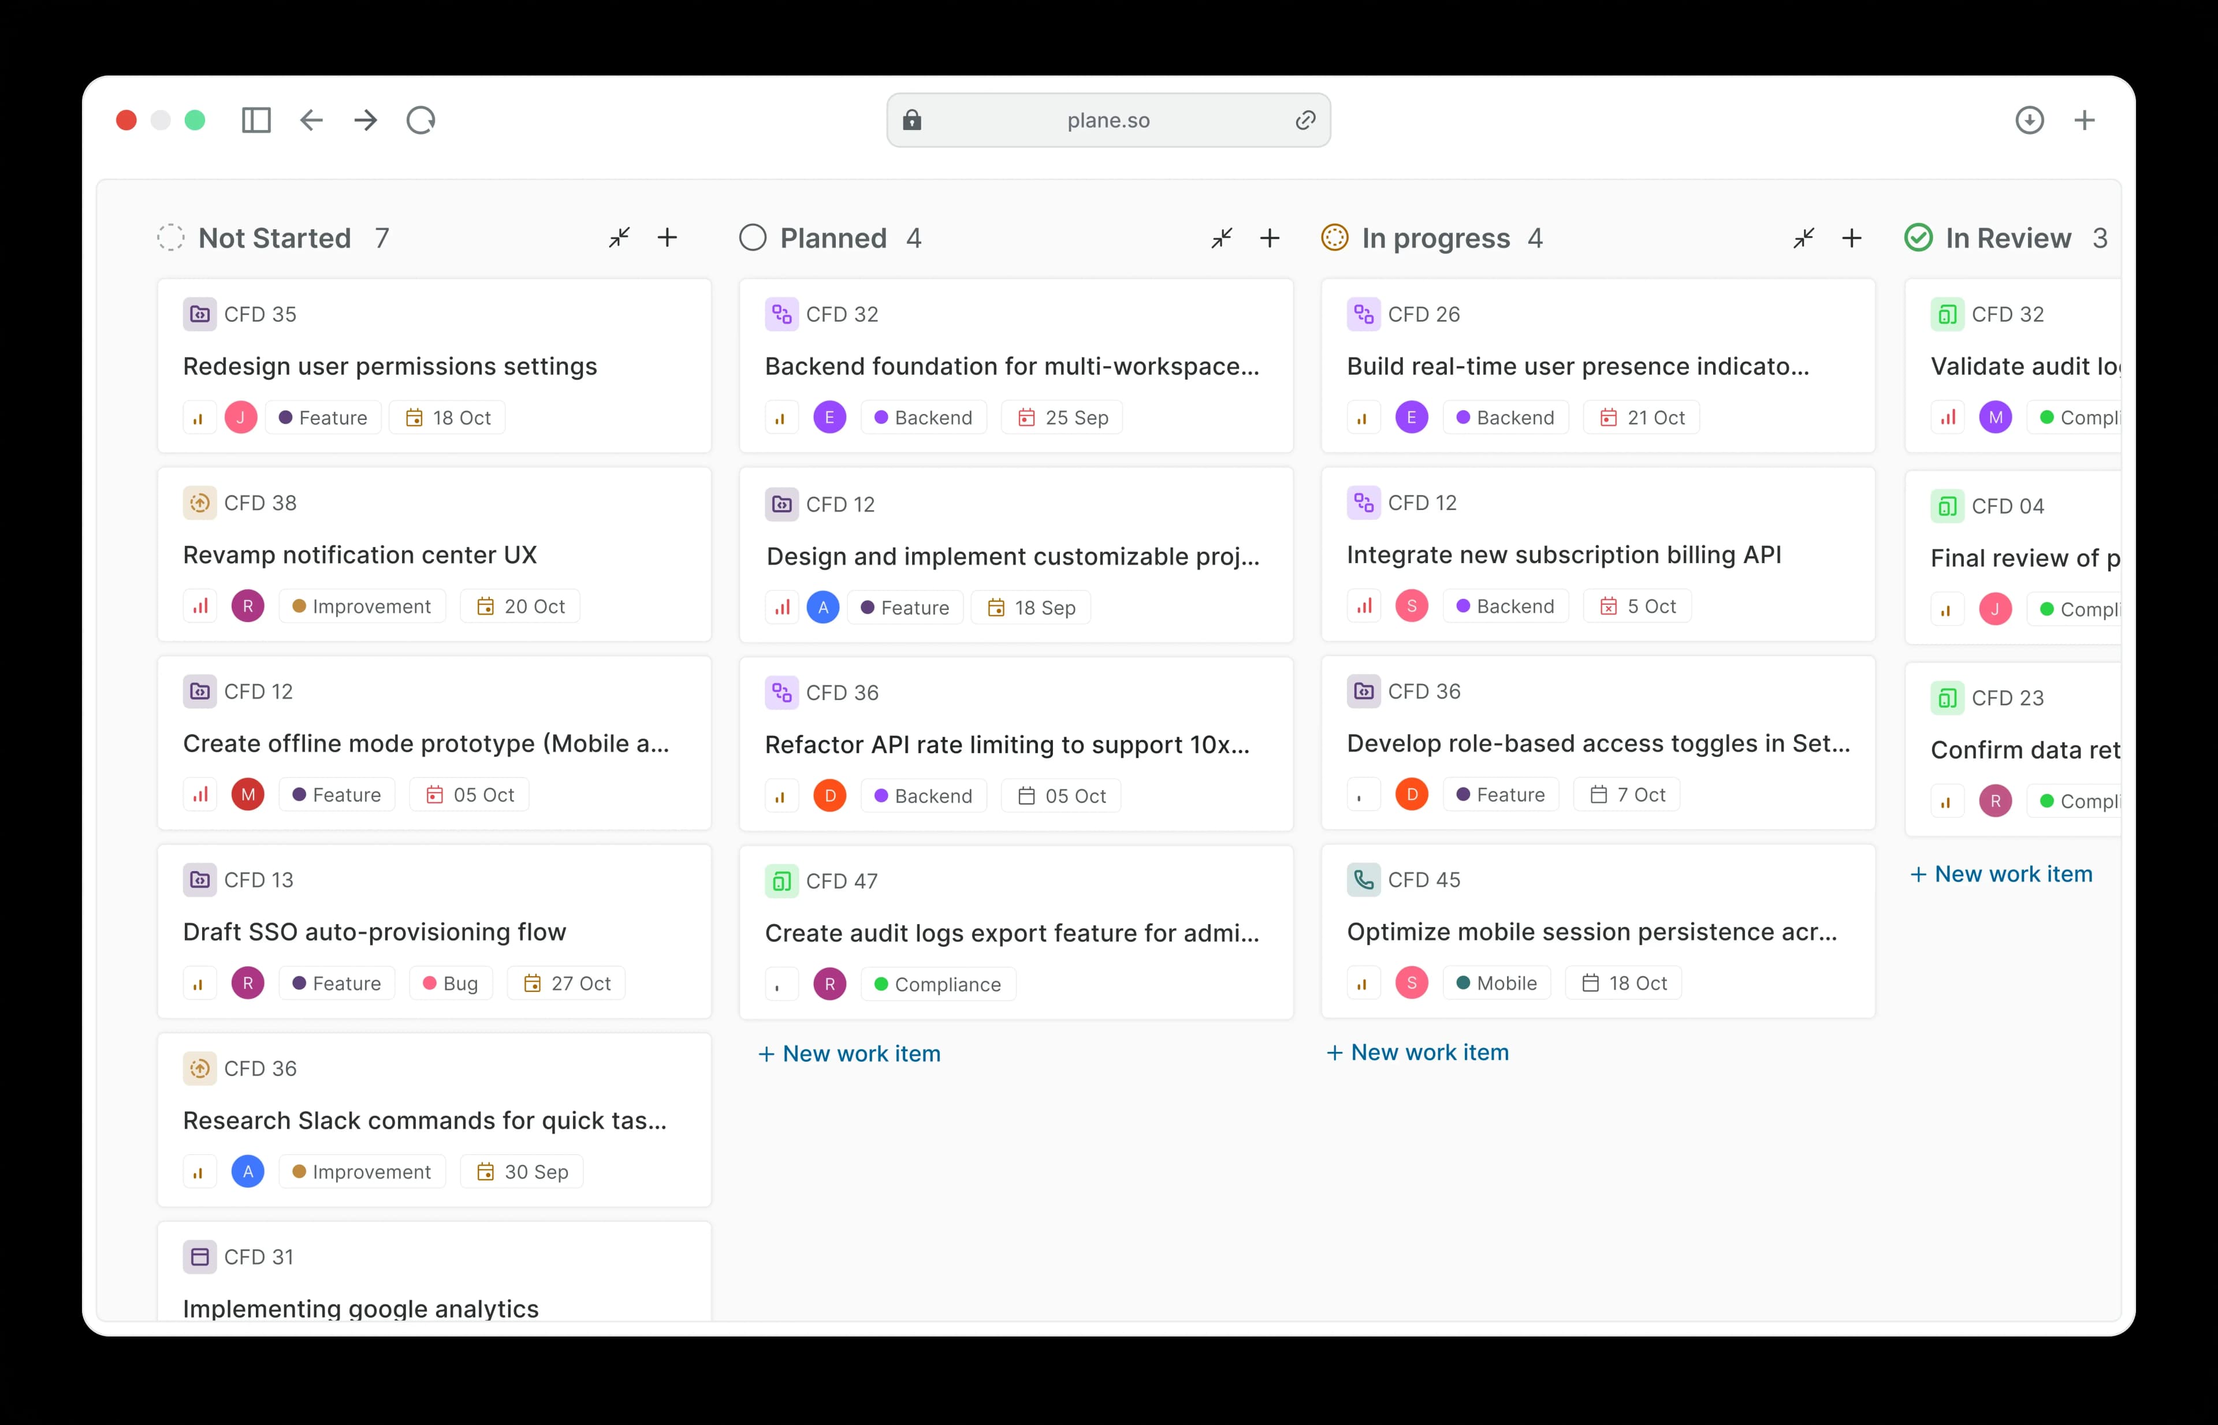Open the 18 Oct due date on CFD 35
The width and height of the screenshot is (2218, 1425).
tap(448, 417)
